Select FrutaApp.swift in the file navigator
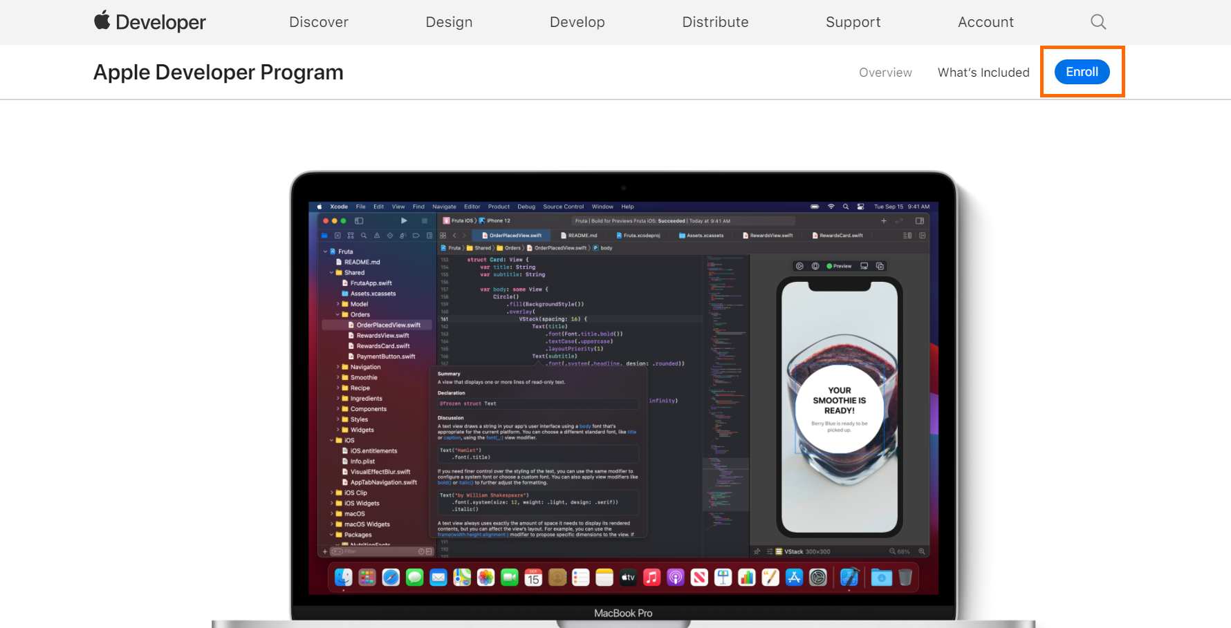Image resolution: width=1231 pixels, height=628 pixels. [x=367, y=283]
